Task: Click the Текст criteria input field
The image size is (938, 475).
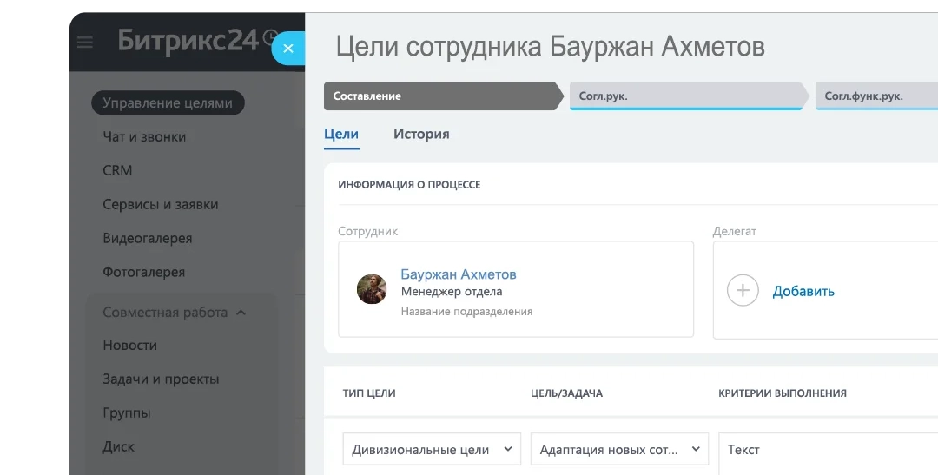Action: pos(828,453)
